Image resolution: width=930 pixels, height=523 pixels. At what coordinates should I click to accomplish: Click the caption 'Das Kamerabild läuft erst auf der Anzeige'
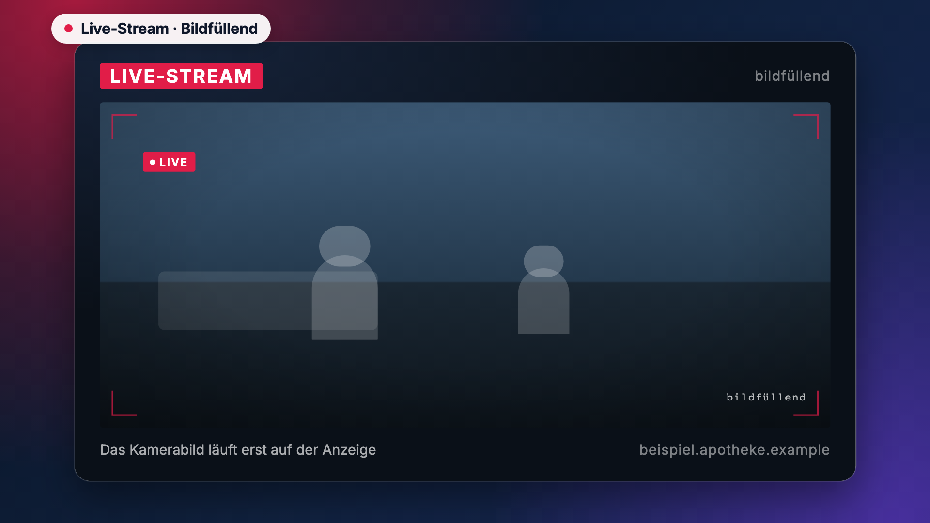tap(238, 450)
